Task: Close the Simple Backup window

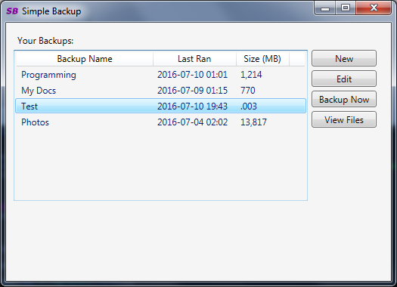Action: point(374,8)
